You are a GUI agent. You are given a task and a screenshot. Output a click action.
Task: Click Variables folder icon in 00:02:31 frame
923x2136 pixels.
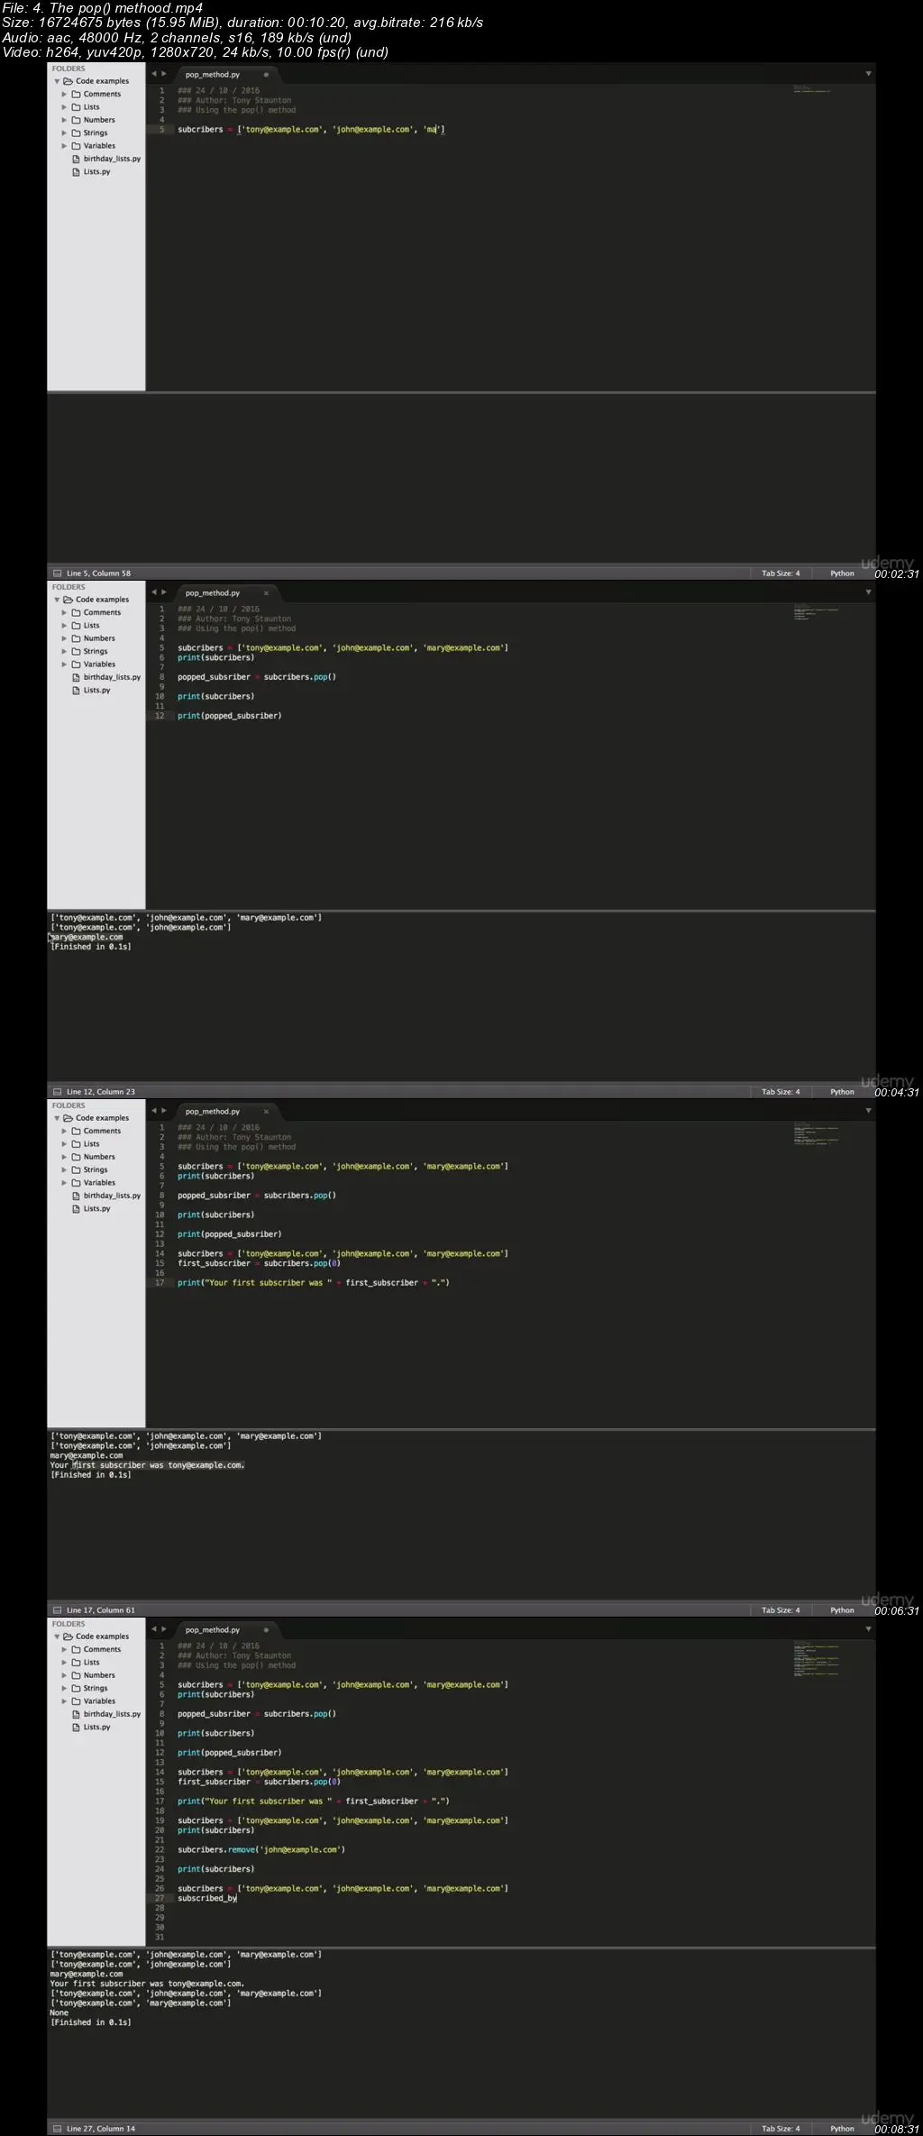pos(77,146)
